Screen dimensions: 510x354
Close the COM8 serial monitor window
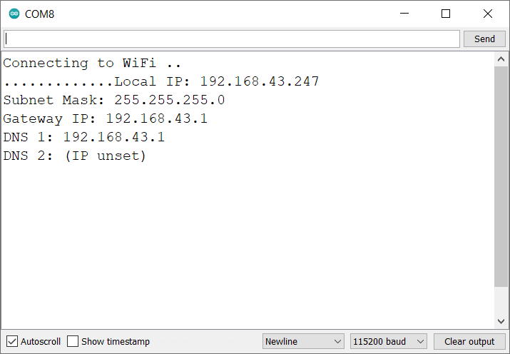pyautogui.click(x=488, y=14)
